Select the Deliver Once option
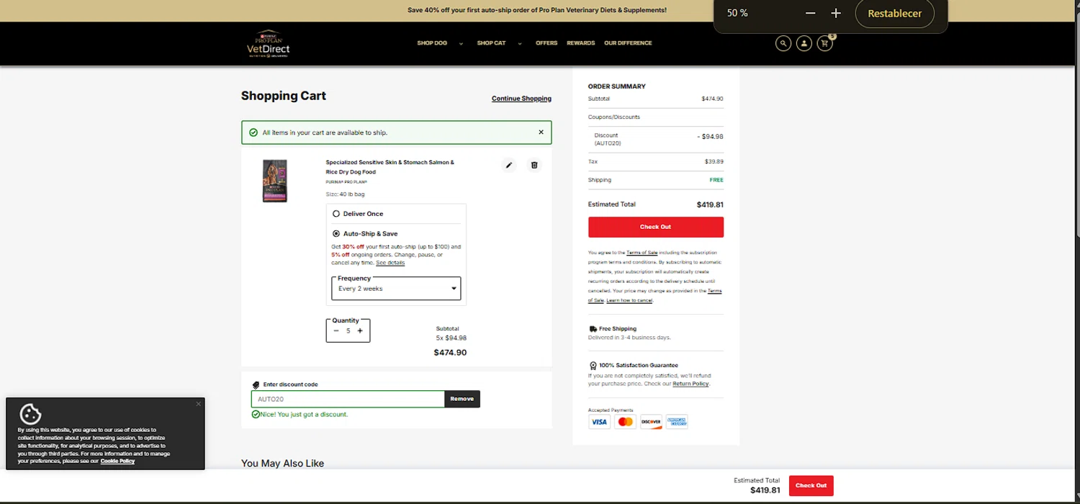Image resolution: width=1080 pixels, height=504 pixels. (x=336, y=214)
